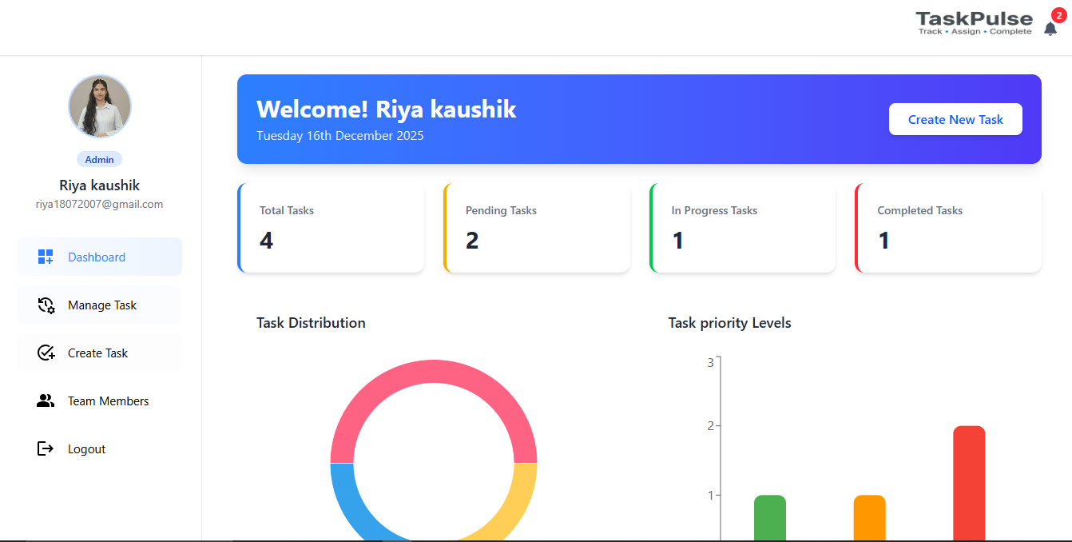Image resolution: width=1072 pixels, height=542 pixels.
Task: Click the notification bell icon
Action: [1050, 29]
